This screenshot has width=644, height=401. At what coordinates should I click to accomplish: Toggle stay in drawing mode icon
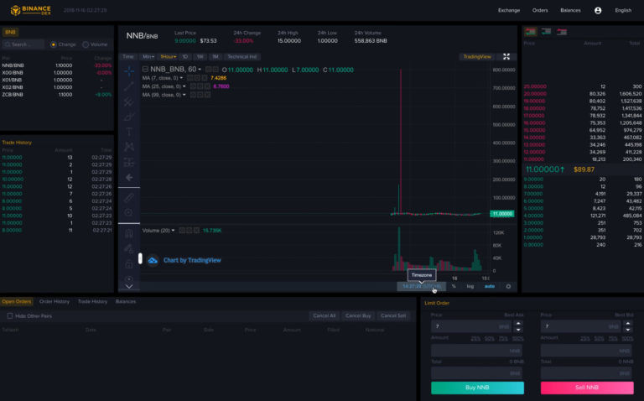pyautogui.click(x=129, y=248)
